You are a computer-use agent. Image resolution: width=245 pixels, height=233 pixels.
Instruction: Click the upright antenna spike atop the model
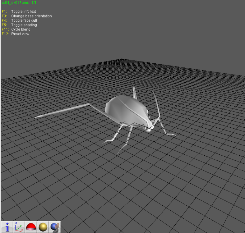click(135, 93)
